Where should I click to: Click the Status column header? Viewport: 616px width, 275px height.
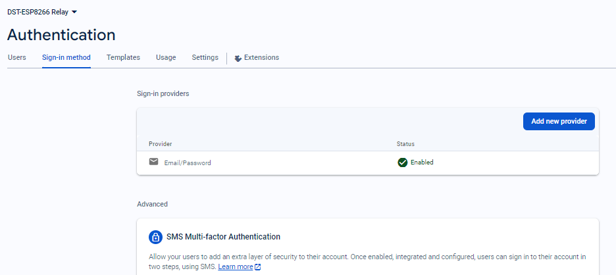pyautogui.click(x=405, y=143)
